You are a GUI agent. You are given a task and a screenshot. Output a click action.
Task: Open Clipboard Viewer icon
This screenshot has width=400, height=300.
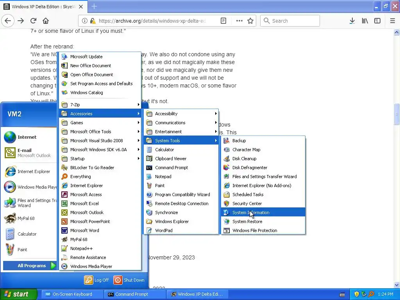pyautogui.click(x=149, y=159)
